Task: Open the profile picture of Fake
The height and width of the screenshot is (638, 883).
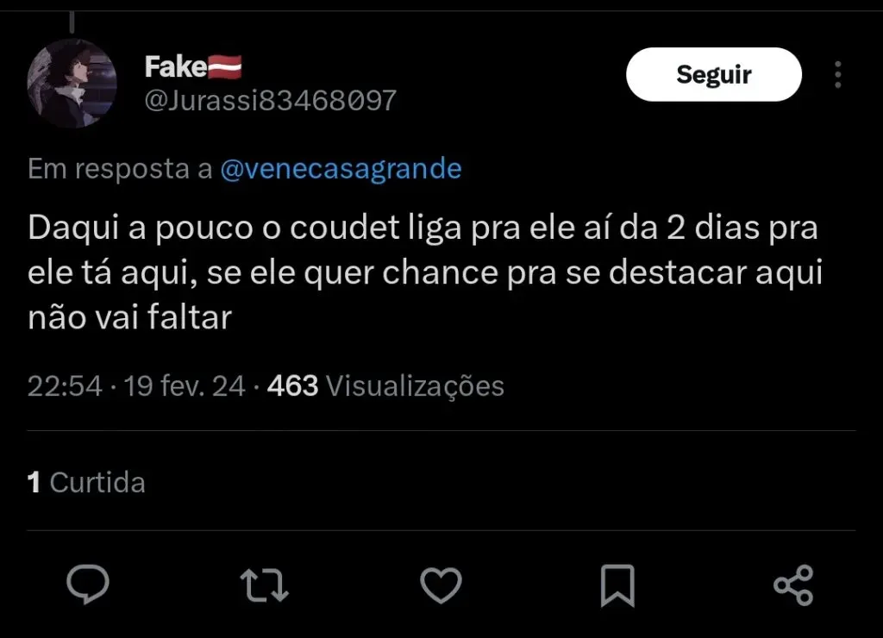Action: pyautogui.click(x=72, y=84)
